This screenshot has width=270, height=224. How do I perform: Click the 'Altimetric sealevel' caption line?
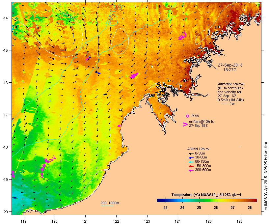(x=231, y=84)
